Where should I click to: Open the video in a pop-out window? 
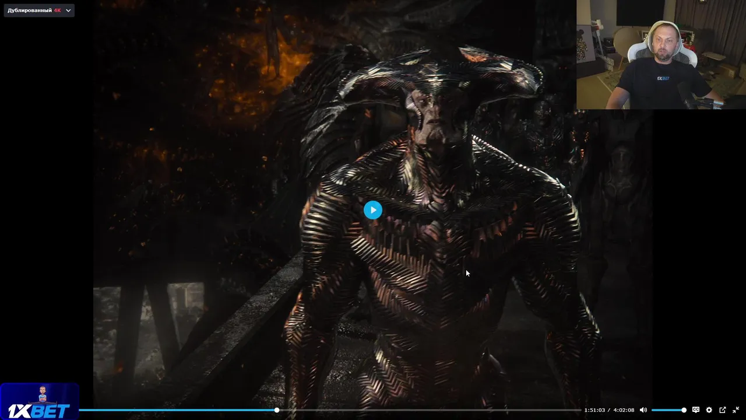(722, 410)
